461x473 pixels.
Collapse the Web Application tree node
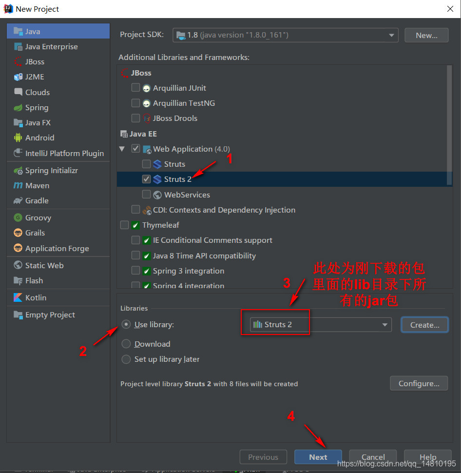(x=122, y=149)
